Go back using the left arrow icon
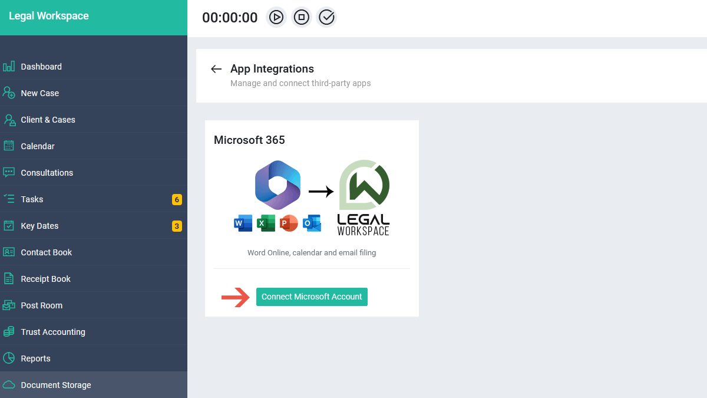 (x=216, y=69)
